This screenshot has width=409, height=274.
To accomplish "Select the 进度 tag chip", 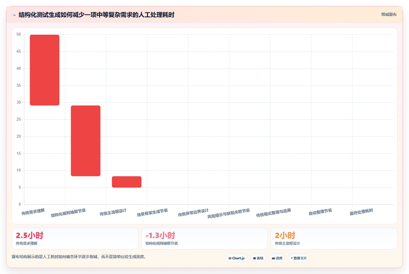I will pos(277,258).
